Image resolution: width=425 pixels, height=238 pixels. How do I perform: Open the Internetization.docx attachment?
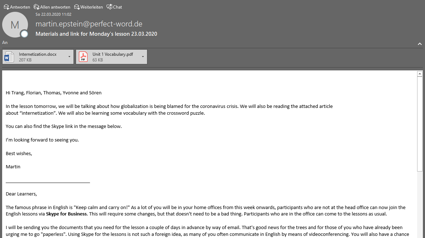click(x=38, y=57)
